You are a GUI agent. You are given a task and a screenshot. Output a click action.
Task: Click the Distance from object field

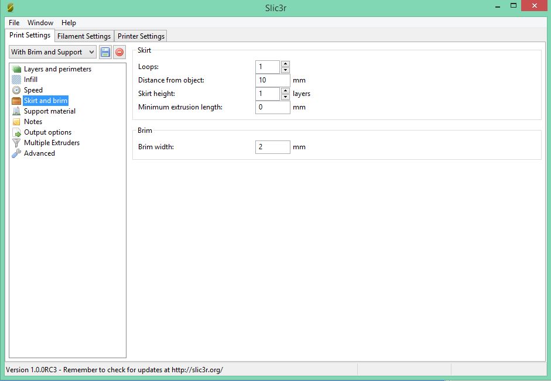(x=272, y=80)
